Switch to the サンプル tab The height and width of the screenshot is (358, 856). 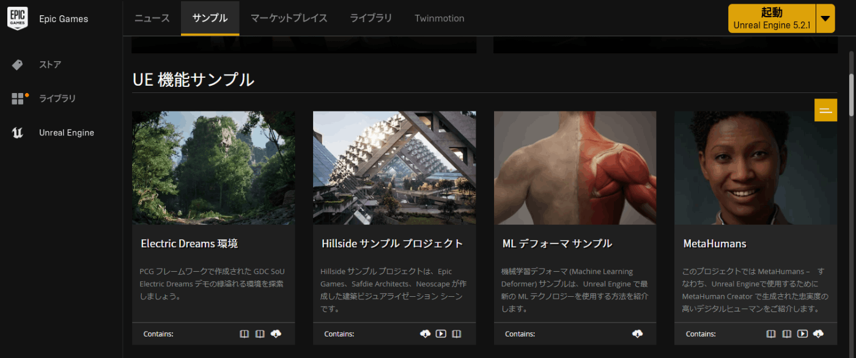[210, 18]
